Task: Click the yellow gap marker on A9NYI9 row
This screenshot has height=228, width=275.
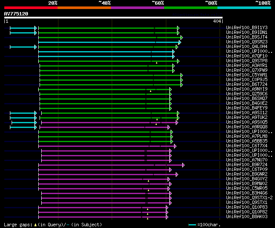Action: (150, 91)
